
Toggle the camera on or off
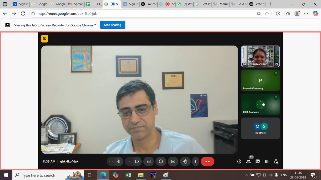click(x=137, y=162)
